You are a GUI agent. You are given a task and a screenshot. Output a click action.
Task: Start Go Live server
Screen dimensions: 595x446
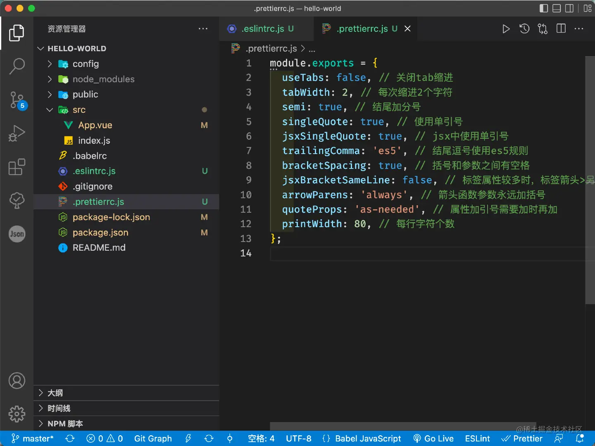tap(433, 439)
